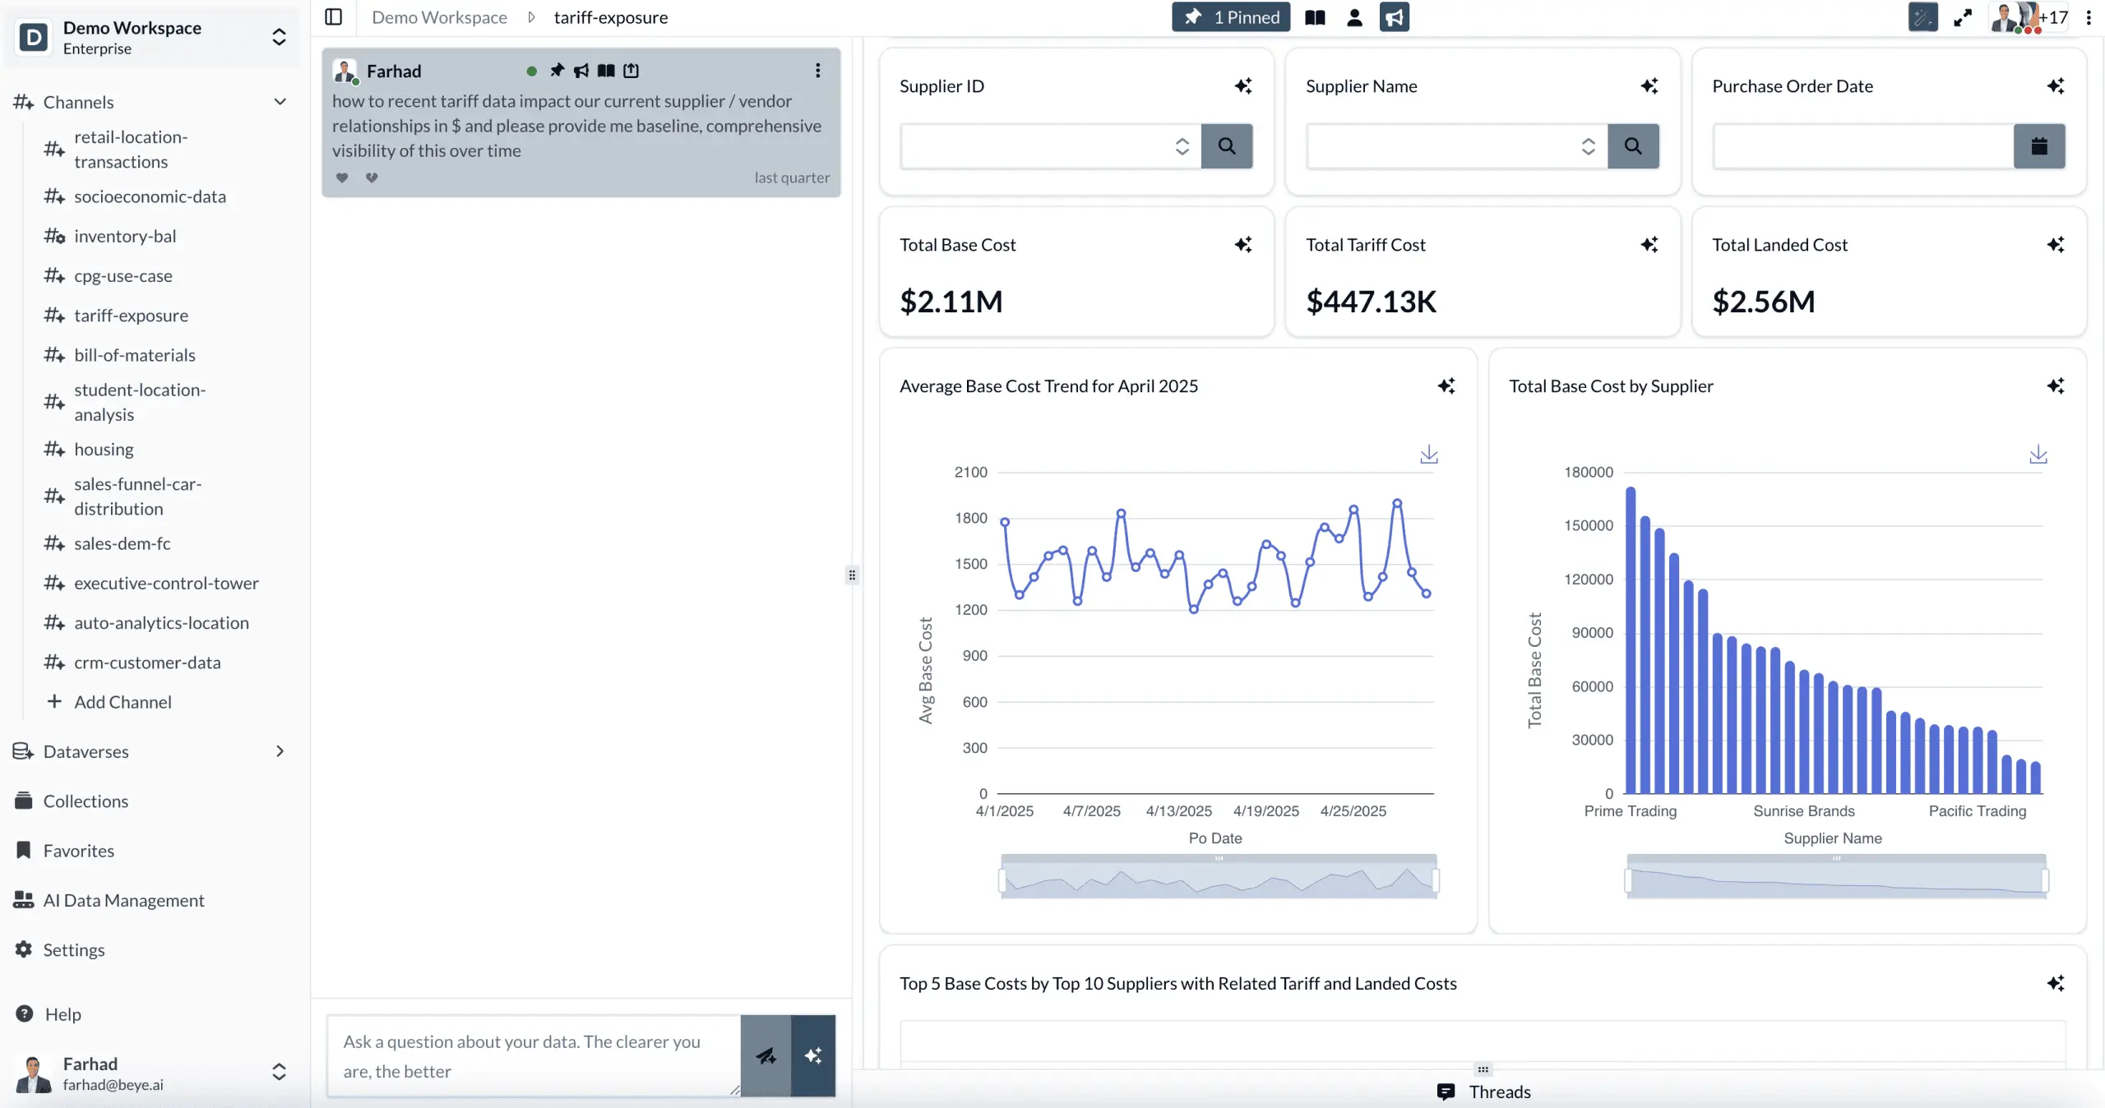Click the AI sparkle button beside send
Viewport: 2105px width, 1108px height.
[x=813, y=1056]
